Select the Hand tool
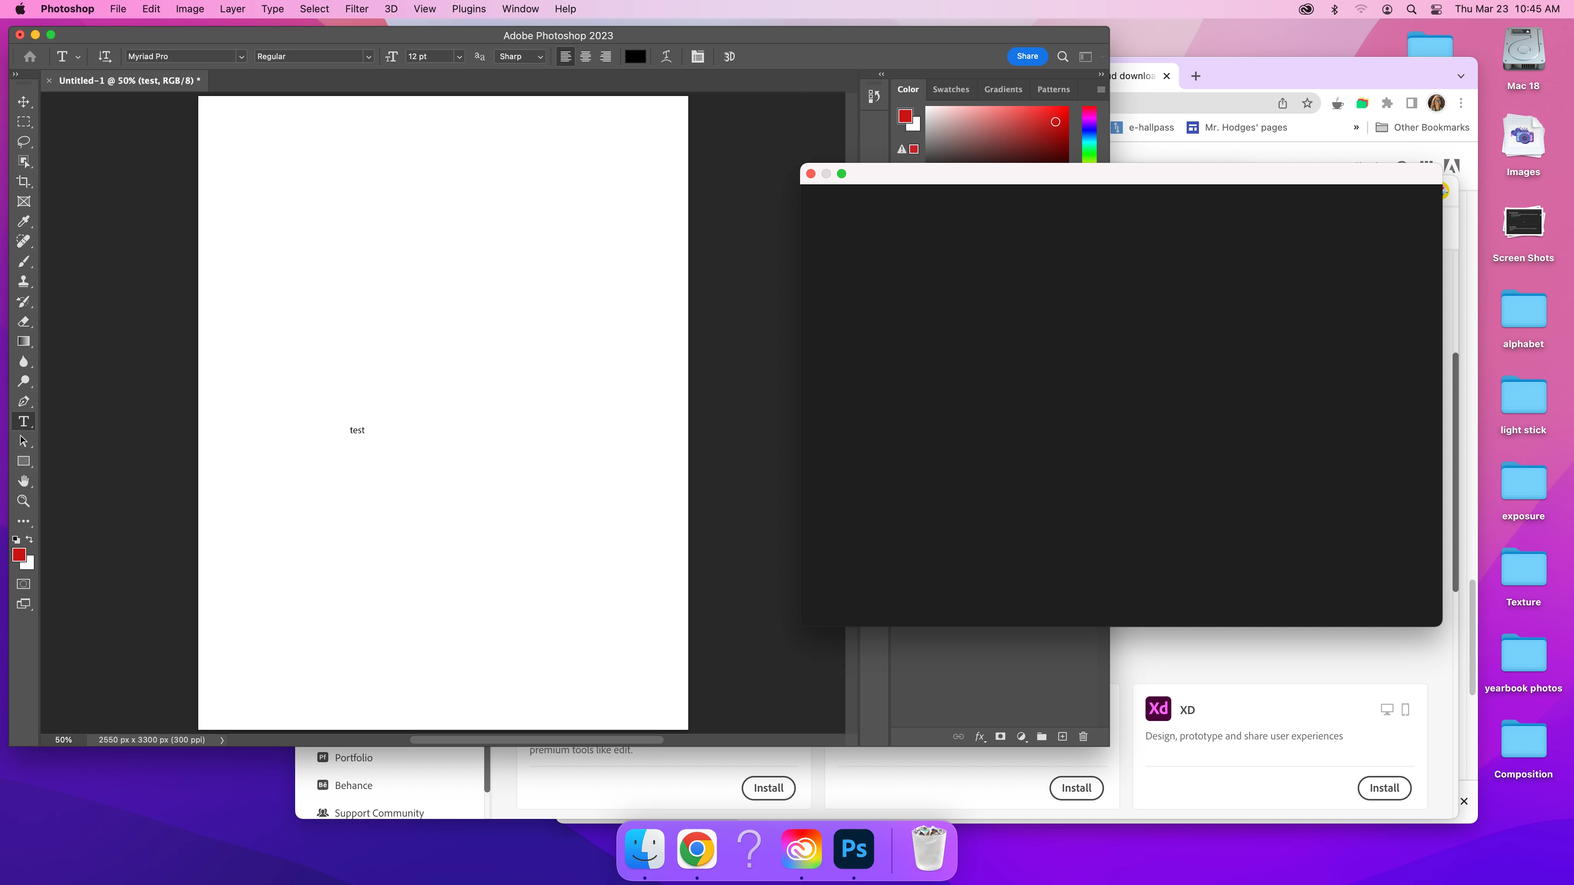The height and width of the screenshot is (885, 1574). (23, 481)
